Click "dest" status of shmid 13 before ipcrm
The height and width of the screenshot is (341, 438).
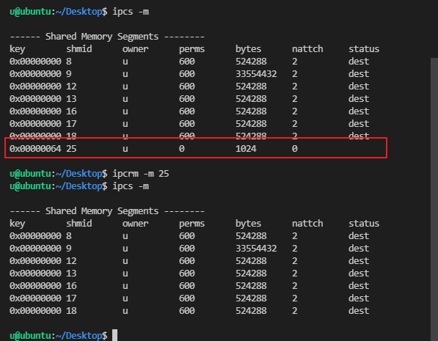click(359, 99)
